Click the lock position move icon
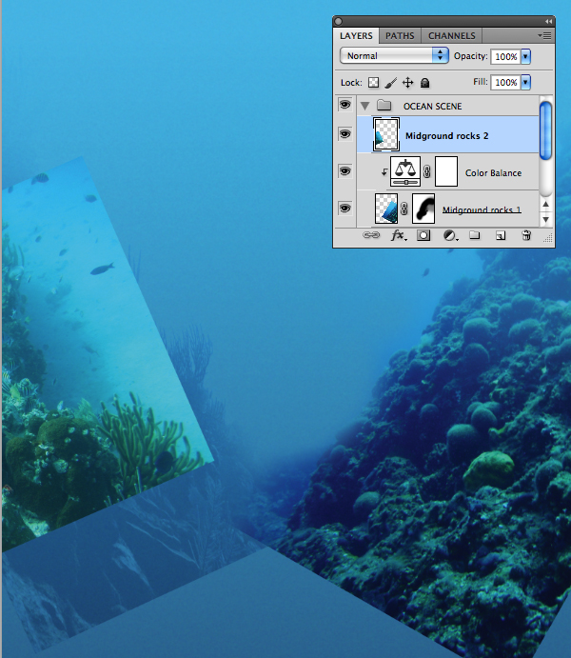Image resolution: width=571 pixels, height=658 pixels. [x=407, y=83]
